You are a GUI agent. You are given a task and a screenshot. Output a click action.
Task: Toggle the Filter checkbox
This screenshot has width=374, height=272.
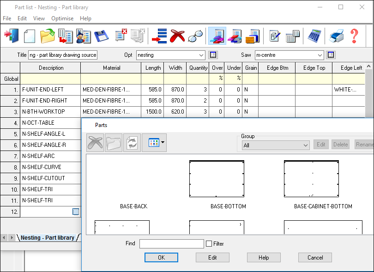pos(209,244)
